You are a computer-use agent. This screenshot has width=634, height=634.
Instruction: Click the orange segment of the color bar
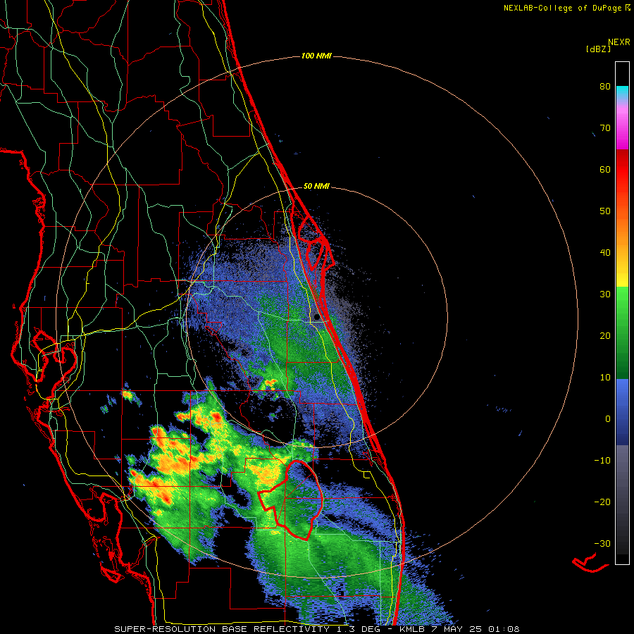[x=622, y=232]
